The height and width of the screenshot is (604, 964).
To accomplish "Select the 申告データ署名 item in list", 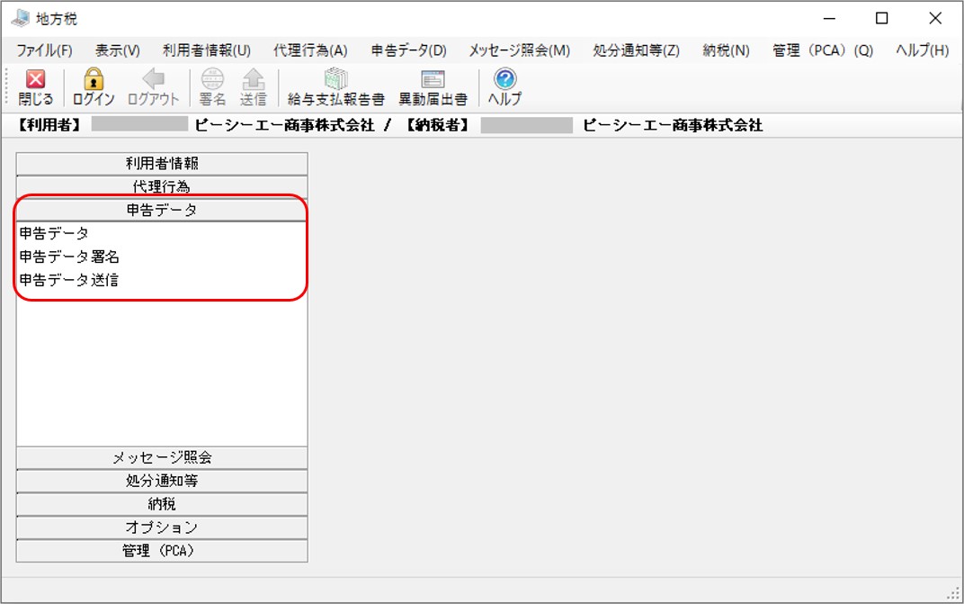I will click(69, 257).
